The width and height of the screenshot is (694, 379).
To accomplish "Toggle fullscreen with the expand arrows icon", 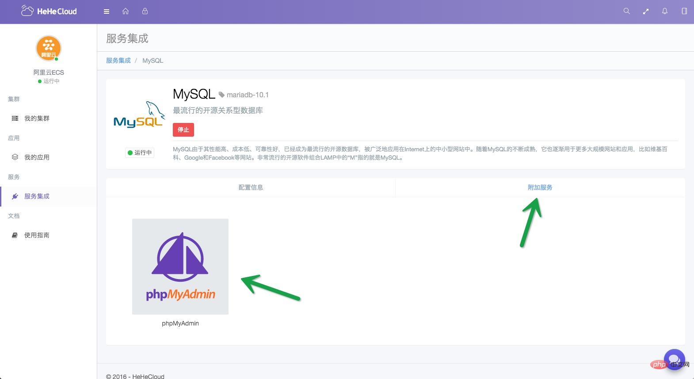I will coord(646,11).
